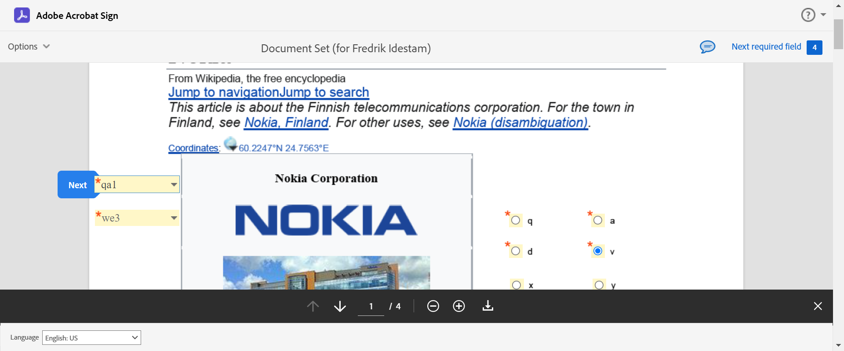Select radio button labeled d
Viewport: 844px width, 351px height.
[x=516, y=251]
